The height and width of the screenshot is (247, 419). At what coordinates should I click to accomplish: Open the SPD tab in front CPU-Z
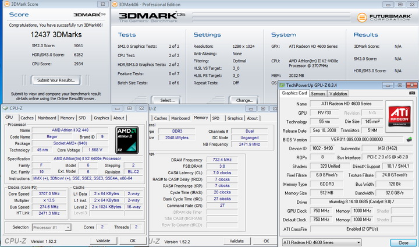(82, 118)
